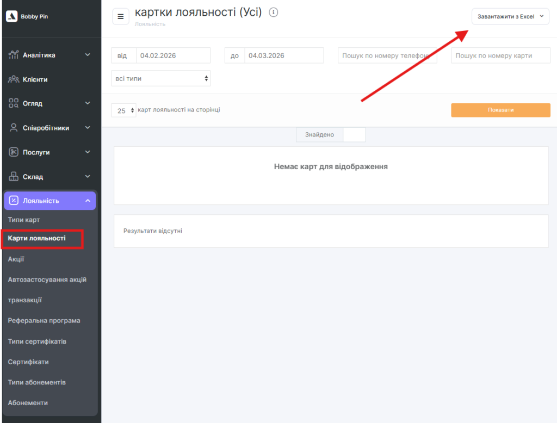Expand the Аналітика menu chevron
This screenshot has height=423, width=557.
[88, 55]
